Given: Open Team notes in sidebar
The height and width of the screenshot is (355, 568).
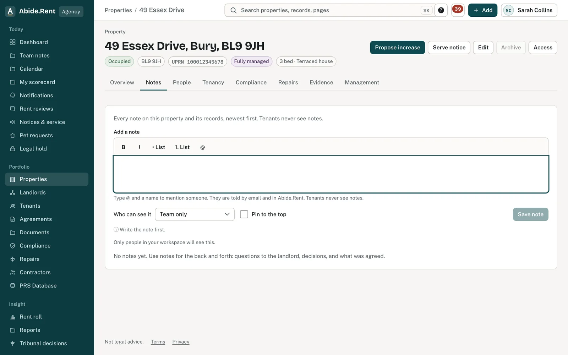Looking at the screenshot, I should 47,55.
